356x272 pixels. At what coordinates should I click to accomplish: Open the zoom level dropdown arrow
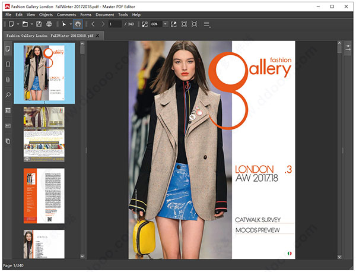(166, 24)
